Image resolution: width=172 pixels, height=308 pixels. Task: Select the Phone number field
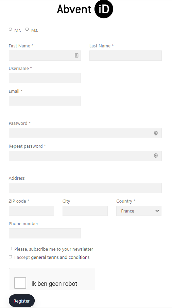[x=45, y=233]
